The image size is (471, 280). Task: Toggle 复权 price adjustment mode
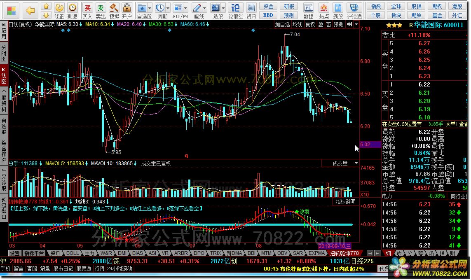click(x=310, y=24)
